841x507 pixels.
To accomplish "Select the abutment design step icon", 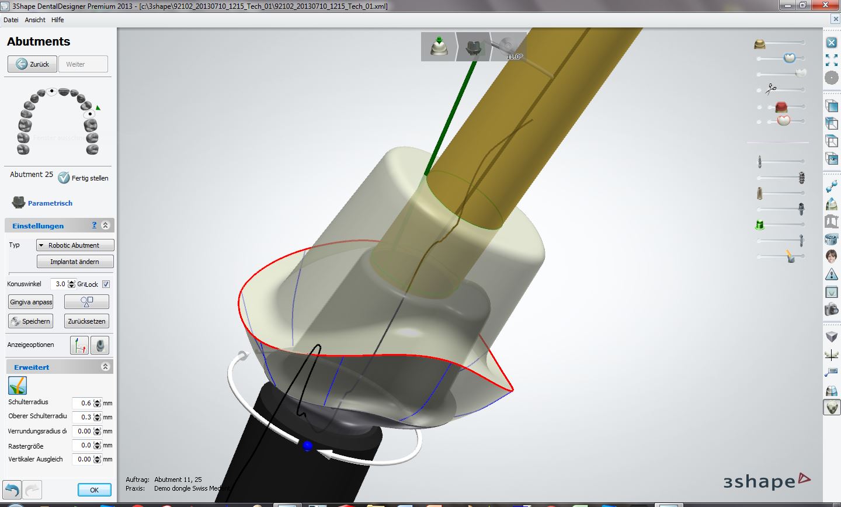I will tap(474, 47).
